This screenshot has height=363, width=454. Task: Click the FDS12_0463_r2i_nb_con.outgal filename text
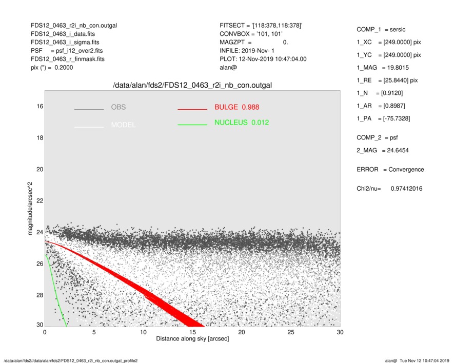74,26
